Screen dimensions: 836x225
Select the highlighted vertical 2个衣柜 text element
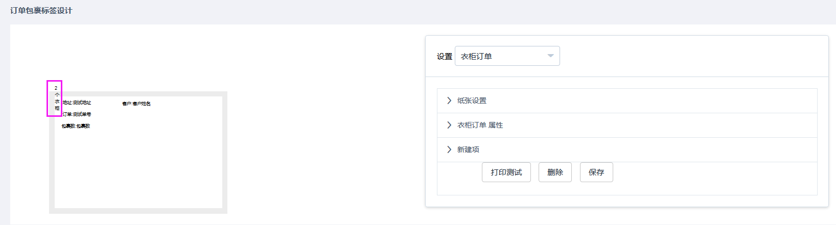[x=54, y=98]
